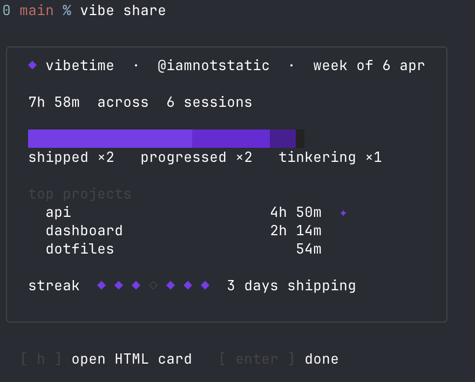Viewport: 475px width, 382px height.
Task: Toggle the tinkering ×1 category label
Action: [330, 158]
